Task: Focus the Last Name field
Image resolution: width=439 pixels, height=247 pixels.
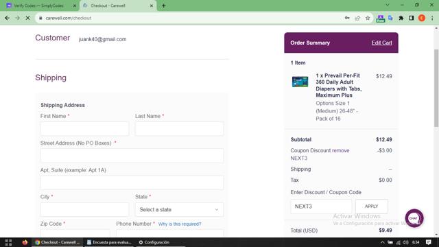Action: click(x=179, y=128)
